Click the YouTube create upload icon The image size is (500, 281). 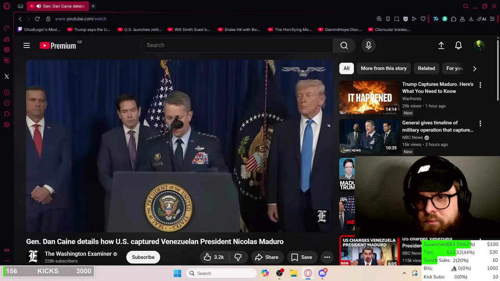[x=441, y=46]
